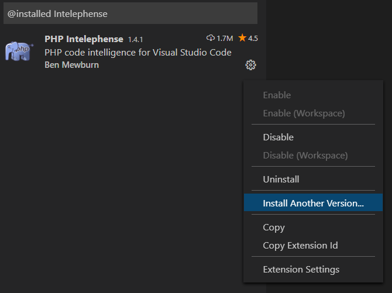Choose Disable (Workspace) menu entry

pyautogui.click(x=313, y=155)
